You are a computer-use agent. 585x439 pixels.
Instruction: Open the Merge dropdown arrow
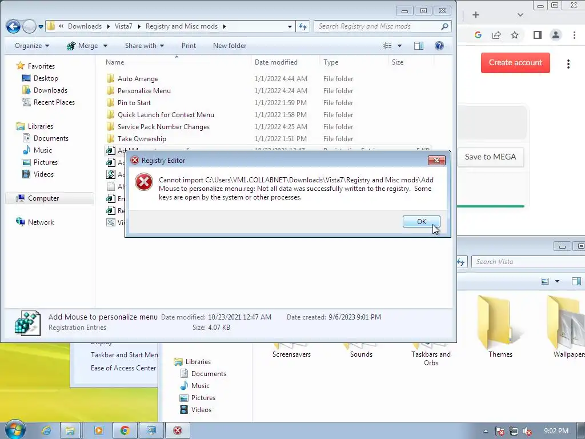pyautogui.click(x=105, y=46)
